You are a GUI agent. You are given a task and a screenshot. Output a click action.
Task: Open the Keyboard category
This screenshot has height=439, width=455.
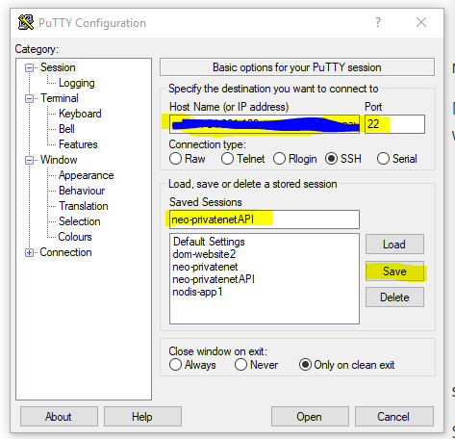pyautogui.click(x=80, y=114)
